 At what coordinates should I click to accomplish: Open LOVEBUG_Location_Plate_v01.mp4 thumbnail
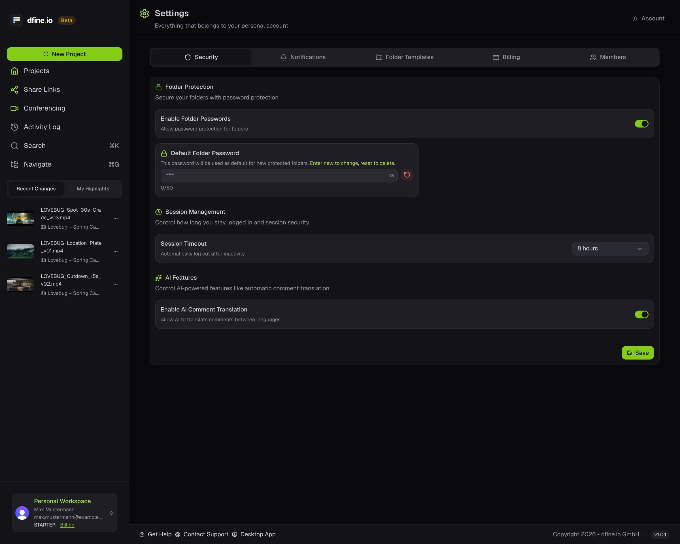pyautogui.click(x=20, y=251)
